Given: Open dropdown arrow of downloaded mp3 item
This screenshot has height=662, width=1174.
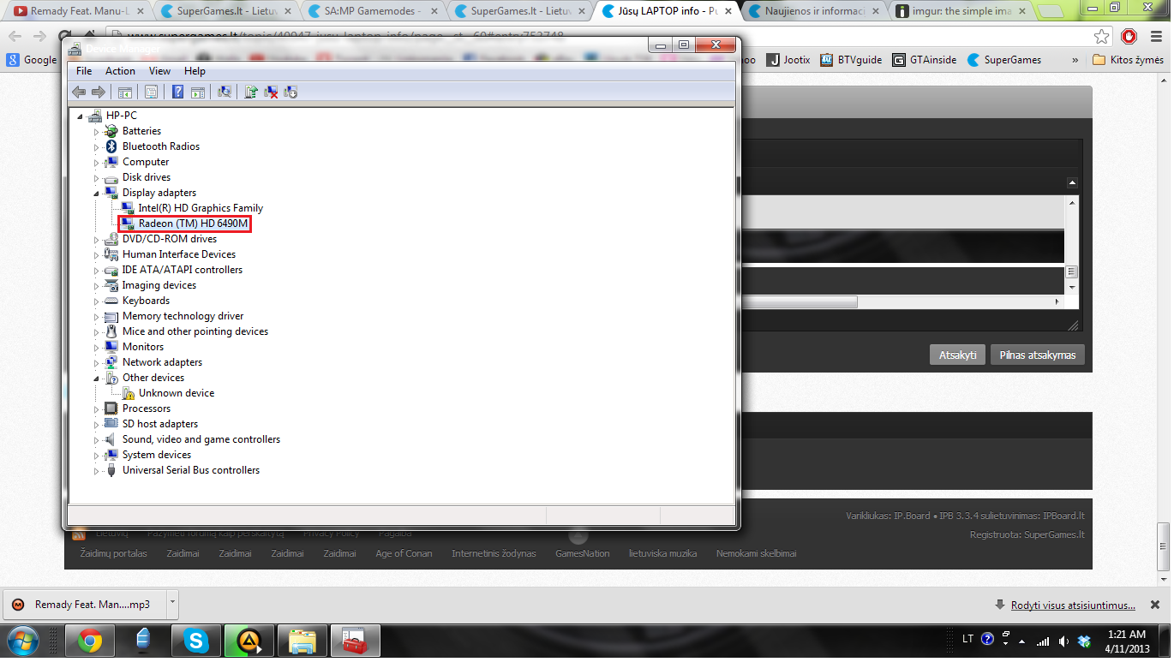Looking at the screenshot, I should [172, 602].
